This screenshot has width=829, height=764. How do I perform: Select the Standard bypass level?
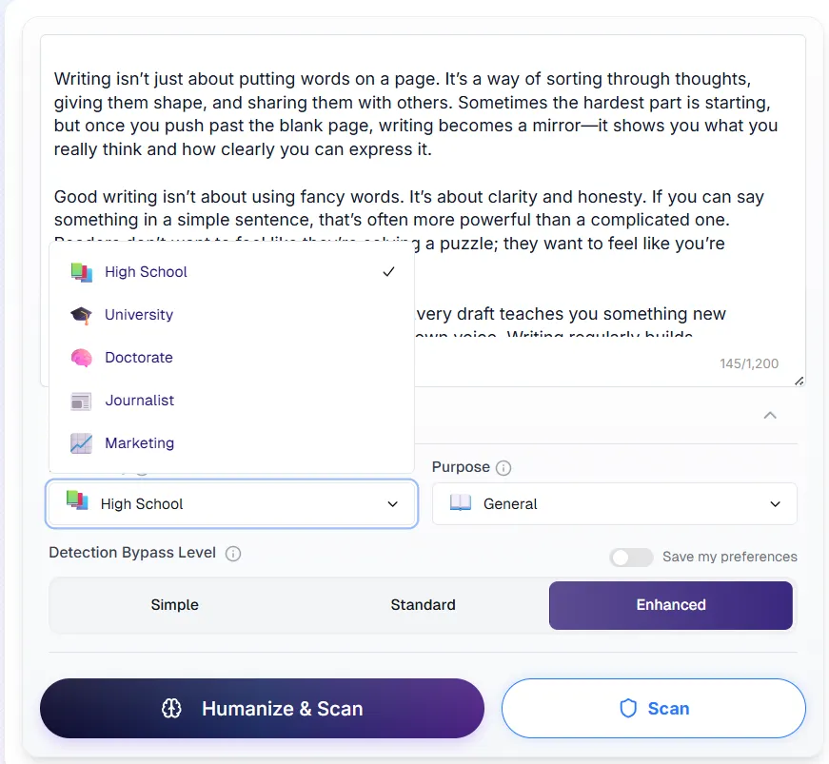coord(423,605)
